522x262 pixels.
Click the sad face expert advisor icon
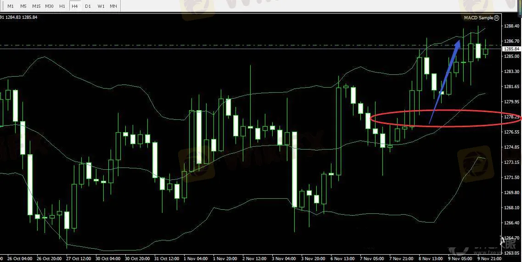[x=497, y=18]
